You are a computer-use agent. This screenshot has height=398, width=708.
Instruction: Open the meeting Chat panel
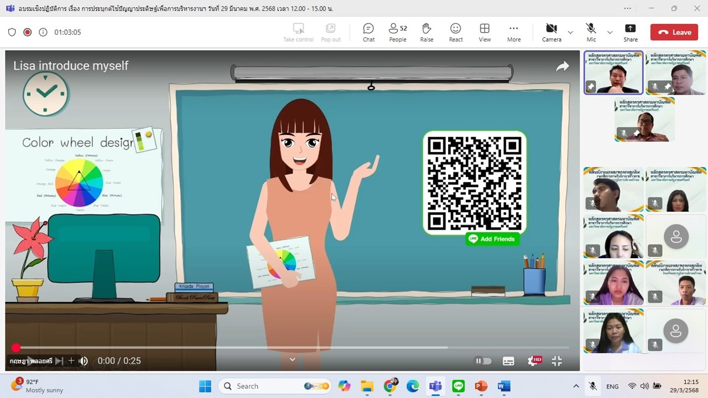[368, 32]
